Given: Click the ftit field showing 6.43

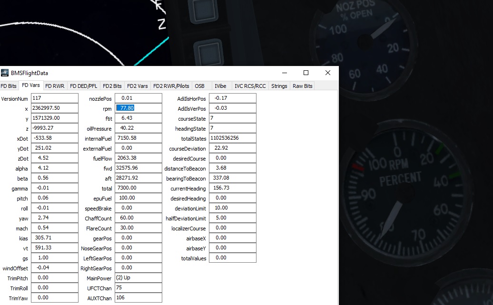Looking at the screenshot, I should pyautogui.click(x=138, y=118).
